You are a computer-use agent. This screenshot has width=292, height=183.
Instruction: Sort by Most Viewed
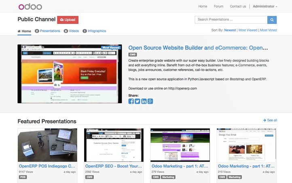248,30
